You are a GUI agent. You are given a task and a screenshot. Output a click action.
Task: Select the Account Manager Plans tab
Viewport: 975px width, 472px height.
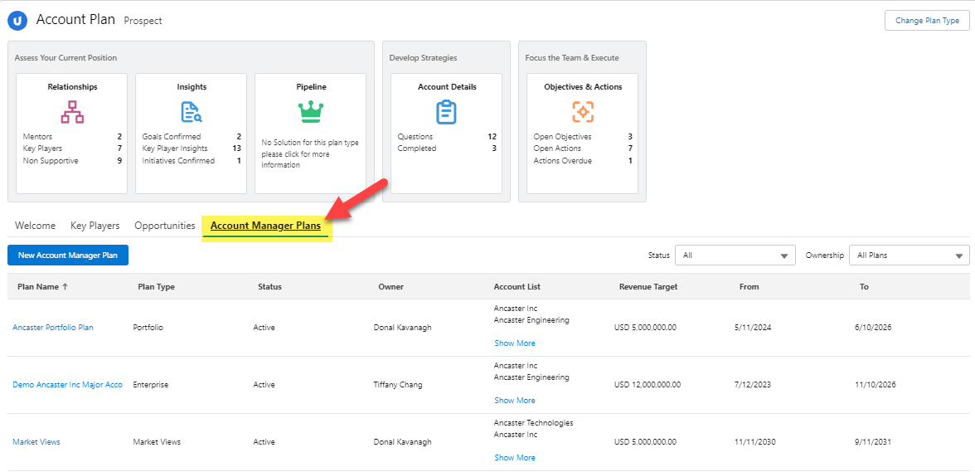point(265,226)
